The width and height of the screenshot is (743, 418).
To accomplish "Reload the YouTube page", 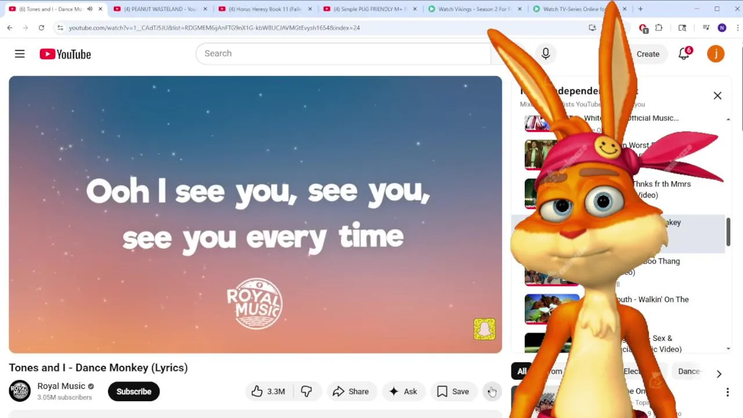I will point(41,27).
